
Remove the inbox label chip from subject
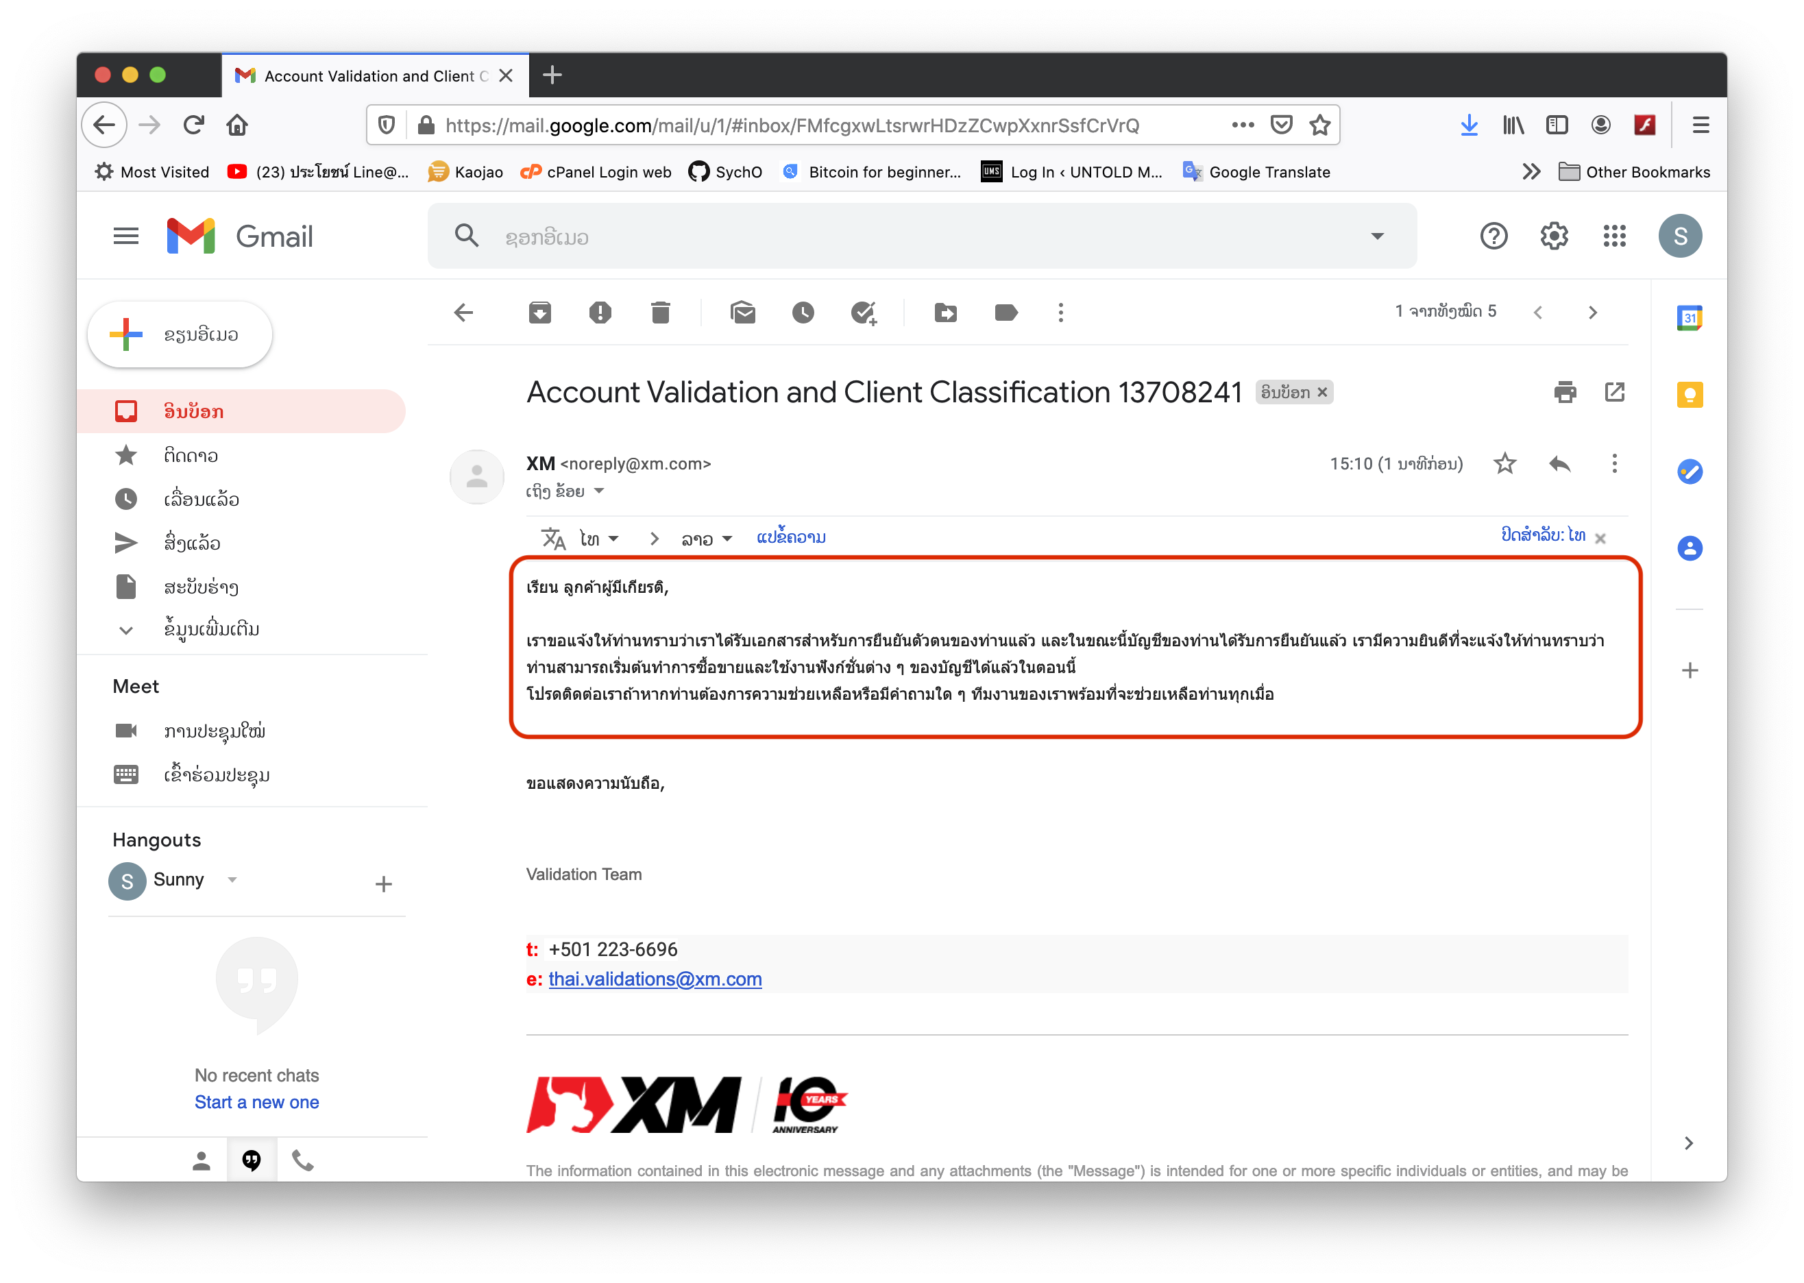pos(1321,393)
